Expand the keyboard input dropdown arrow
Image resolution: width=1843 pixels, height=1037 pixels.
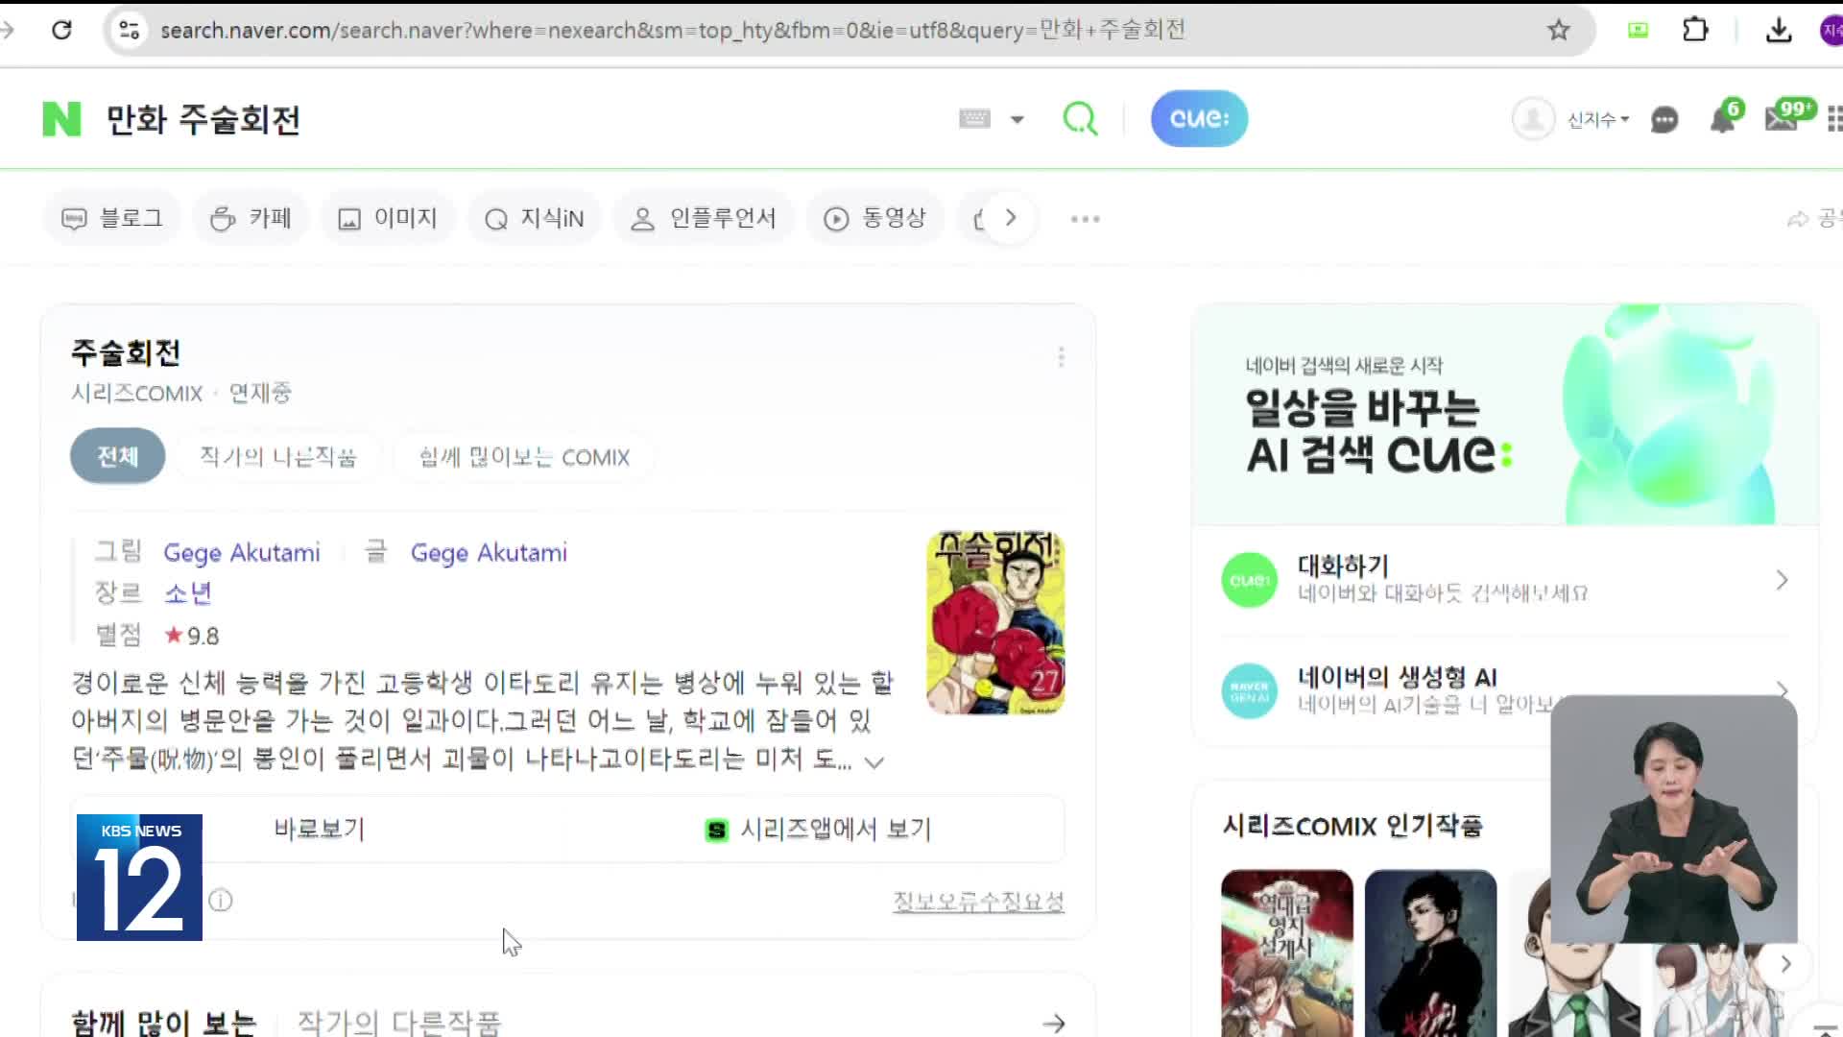click(x=1017, y=119)
